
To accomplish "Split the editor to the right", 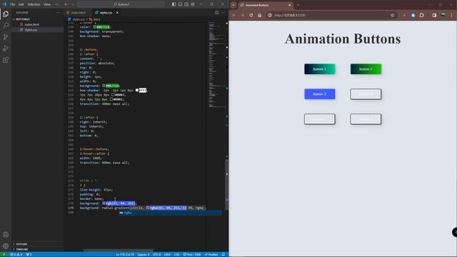I will point(217,13).
